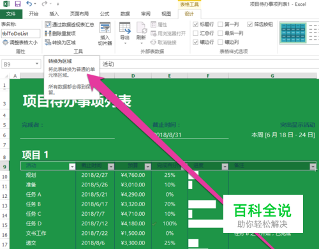Click the Undo arrow icon
This screenshot has height=249, width=319.
coord(29,4)
